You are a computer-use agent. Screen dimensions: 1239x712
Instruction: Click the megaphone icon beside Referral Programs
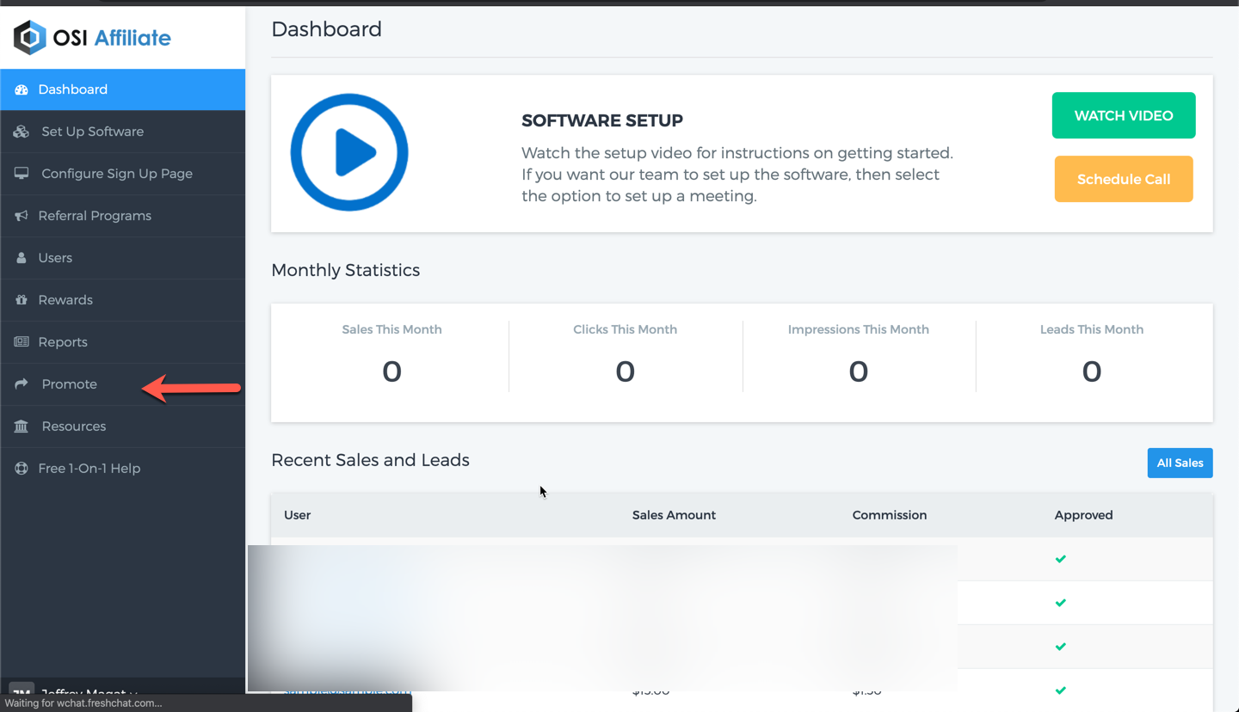(22, 216)
